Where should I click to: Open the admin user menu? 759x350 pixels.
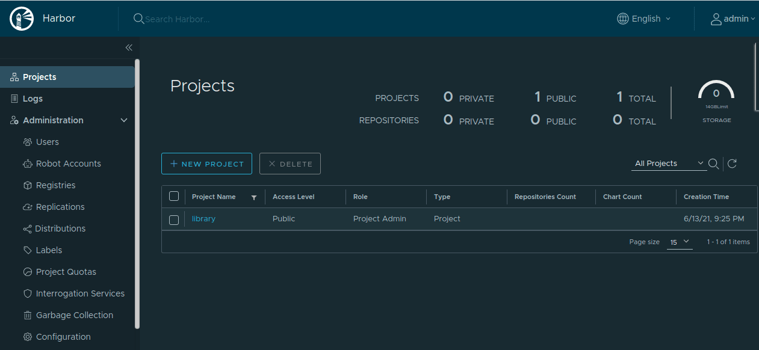[x=733, y=19]
